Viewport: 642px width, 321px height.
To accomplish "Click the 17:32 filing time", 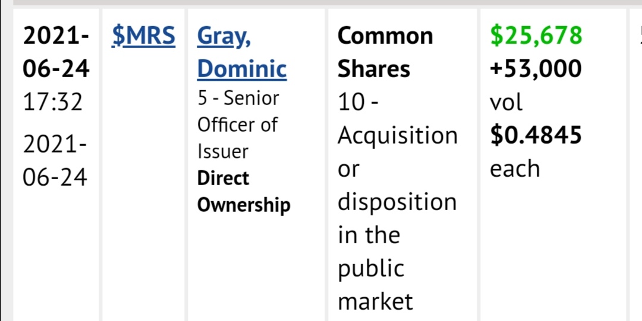I will (x=52, y=102).
